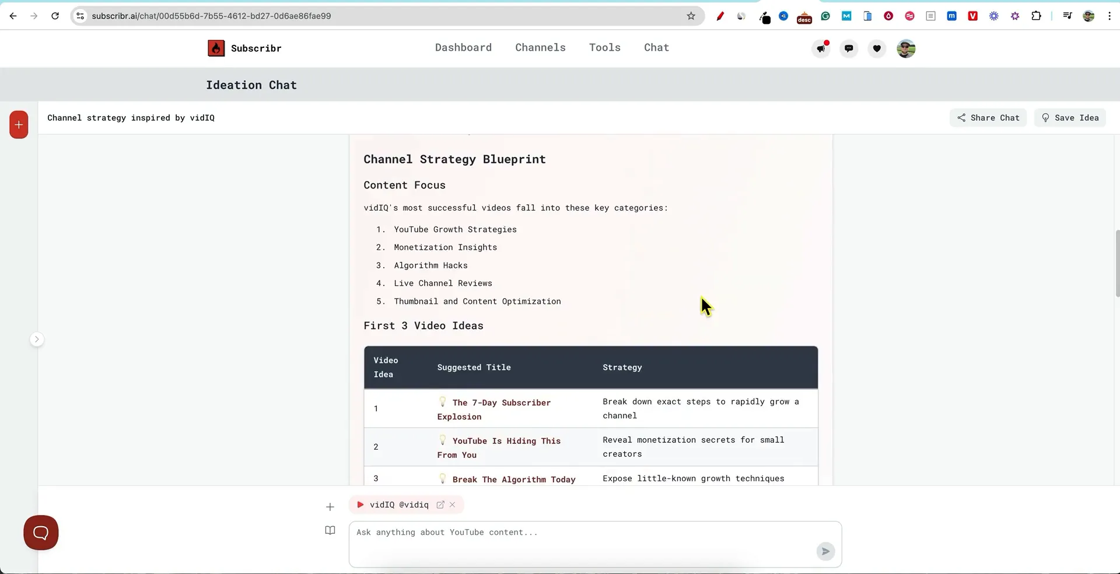Click 'Ideation Chat' page title
The height and width of the screenshot is (574, 1120).
tap(251, 85)
